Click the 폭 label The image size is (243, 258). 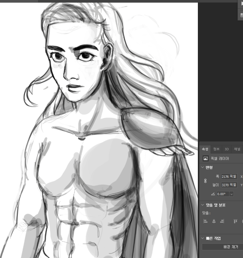(217, 176)
